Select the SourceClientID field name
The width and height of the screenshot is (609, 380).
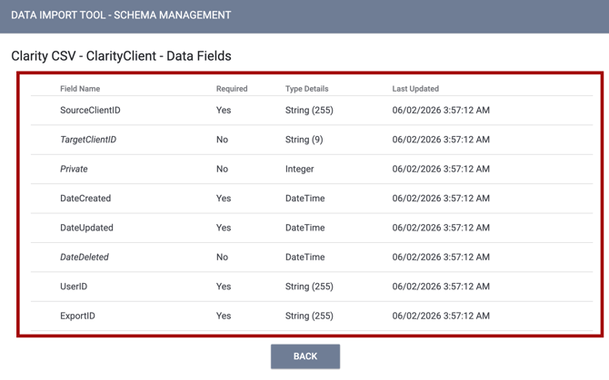tap(90, 110)
